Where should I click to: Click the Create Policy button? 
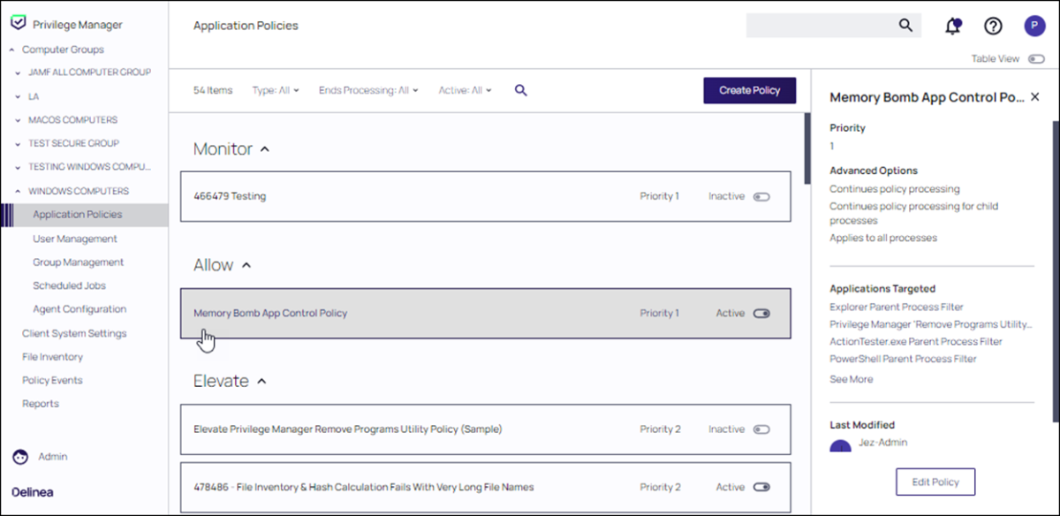[x=749, y=90]
